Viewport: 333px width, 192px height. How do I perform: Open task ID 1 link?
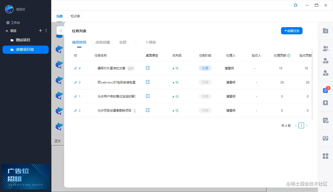click(77, 97)
